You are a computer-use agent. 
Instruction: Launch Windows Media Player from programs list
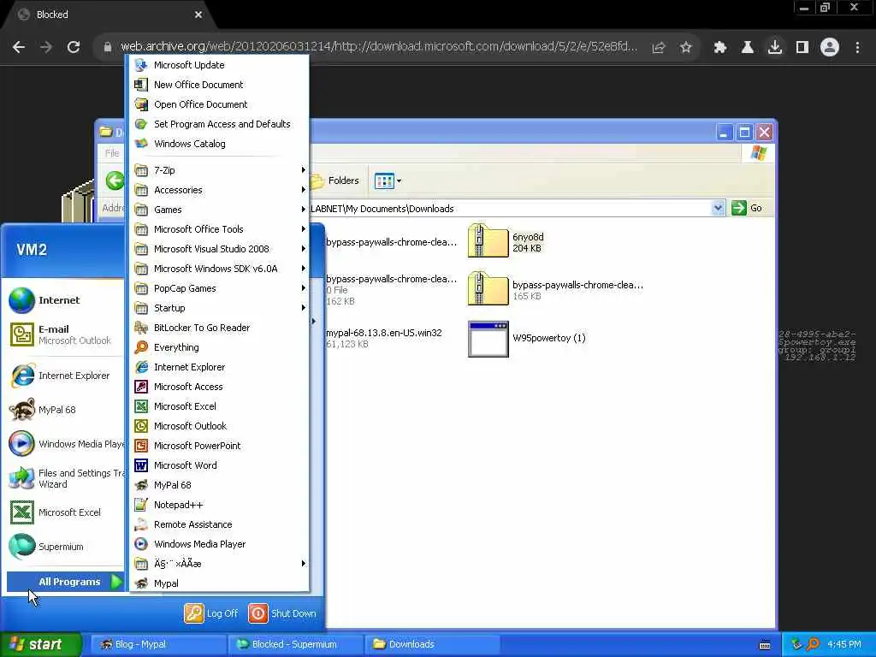(x=219, y=543)
